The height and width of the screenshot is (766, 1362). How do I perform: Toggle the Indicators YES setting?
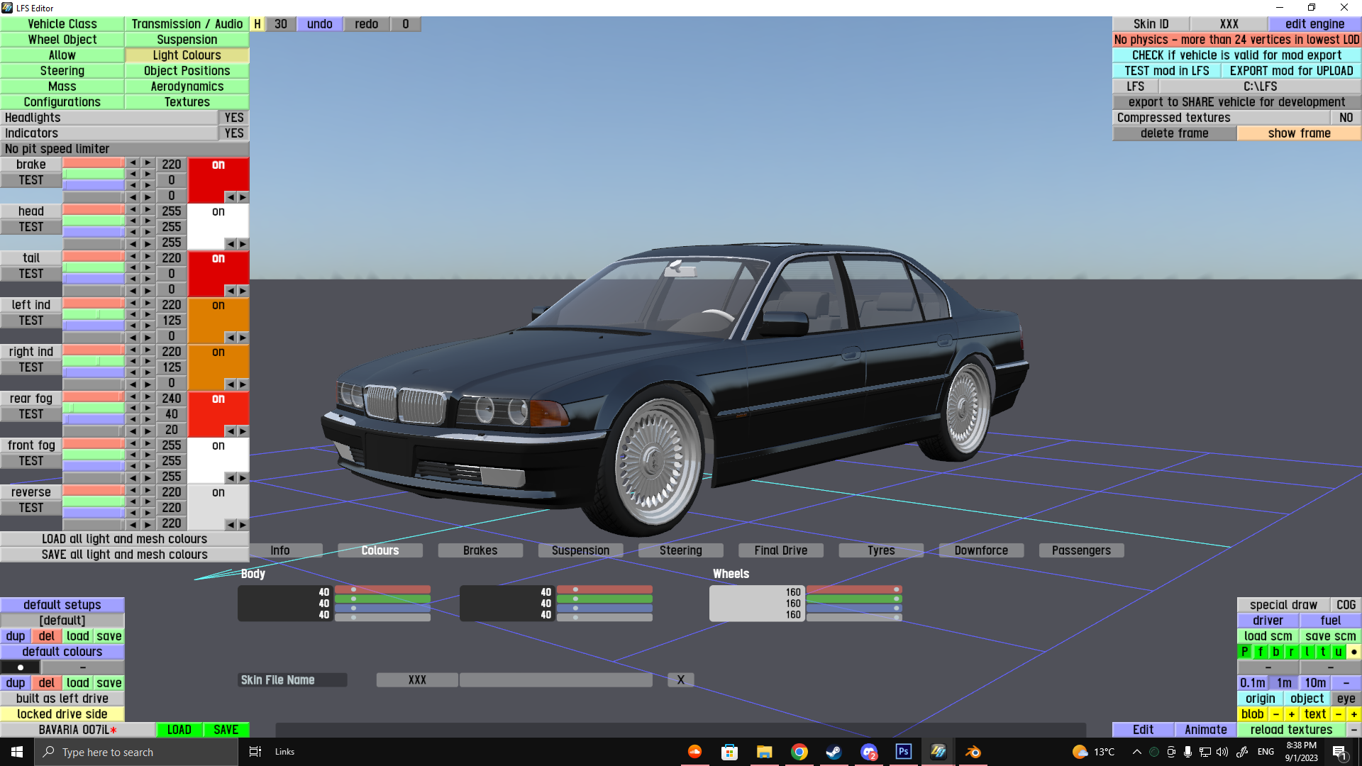(233, 133)
